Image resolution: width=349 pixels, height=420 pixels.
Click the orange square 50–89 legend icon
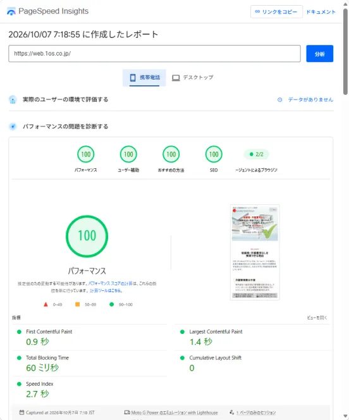77,304
